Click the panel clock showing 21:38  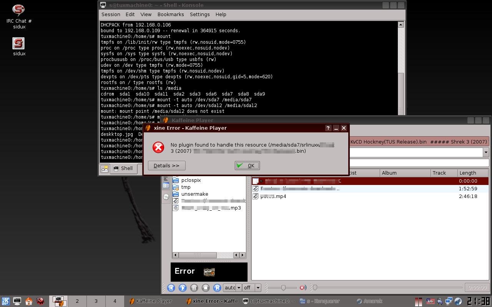479,301
